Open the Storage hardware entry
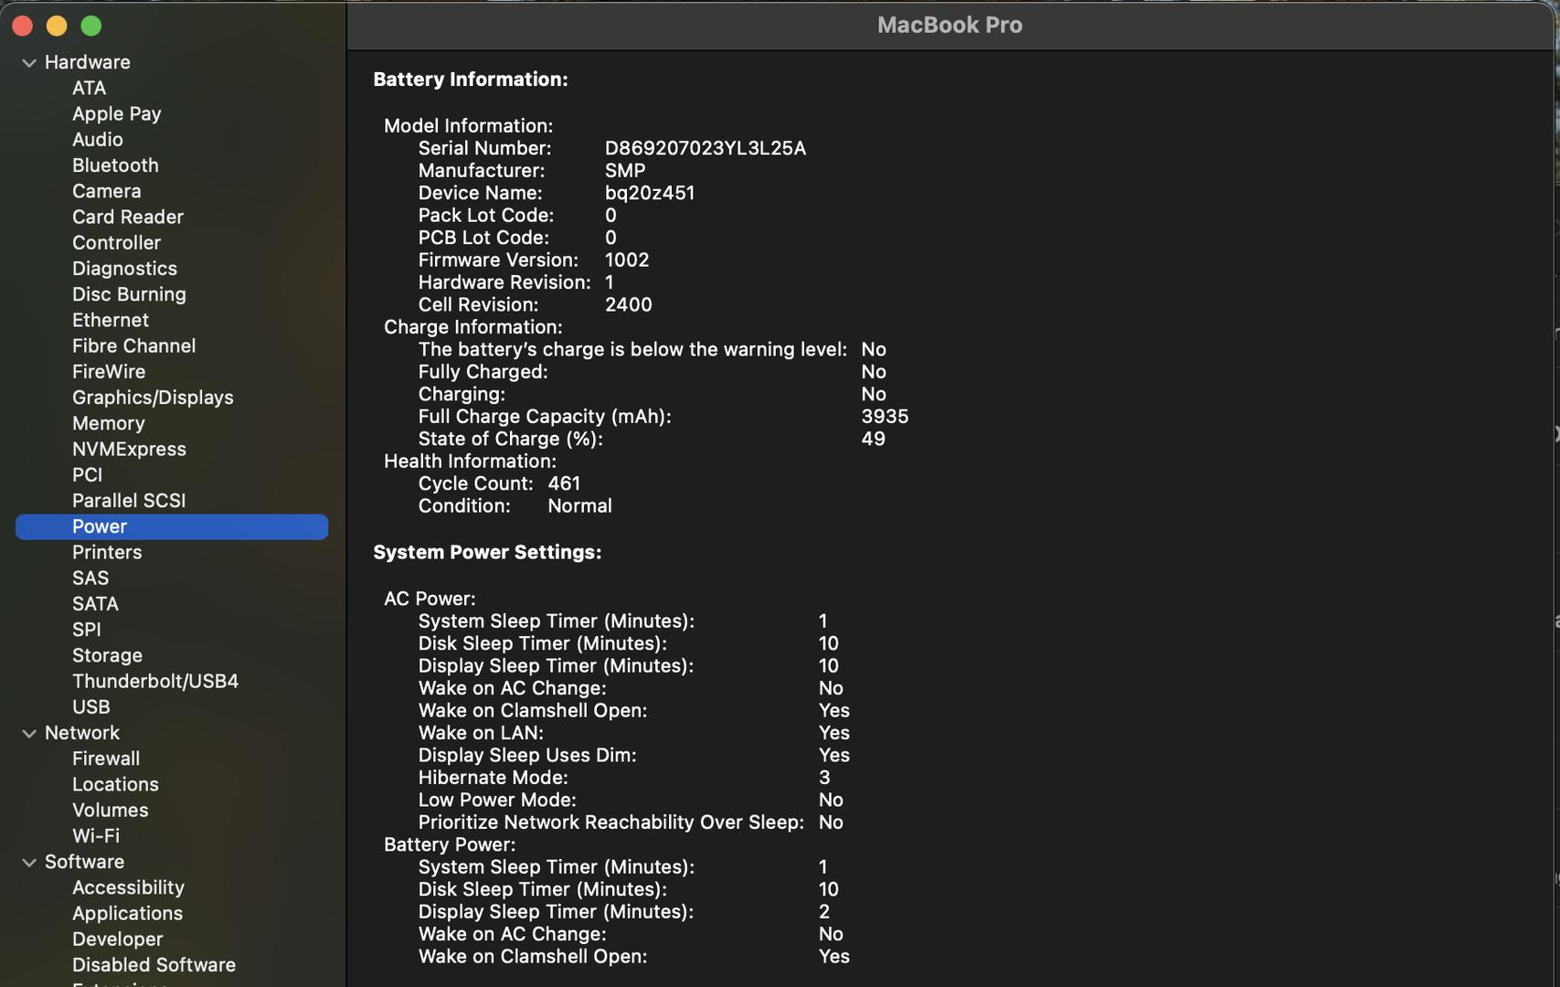 click(x=107, y=655)
